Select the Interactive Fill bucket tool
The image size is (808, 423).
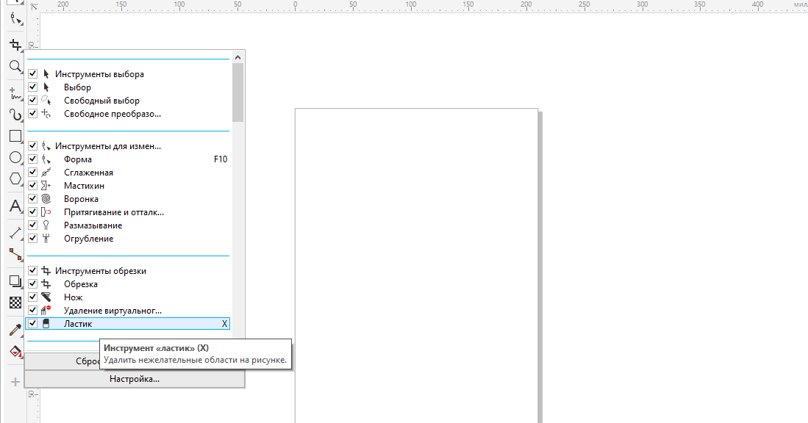coord(15,352)
